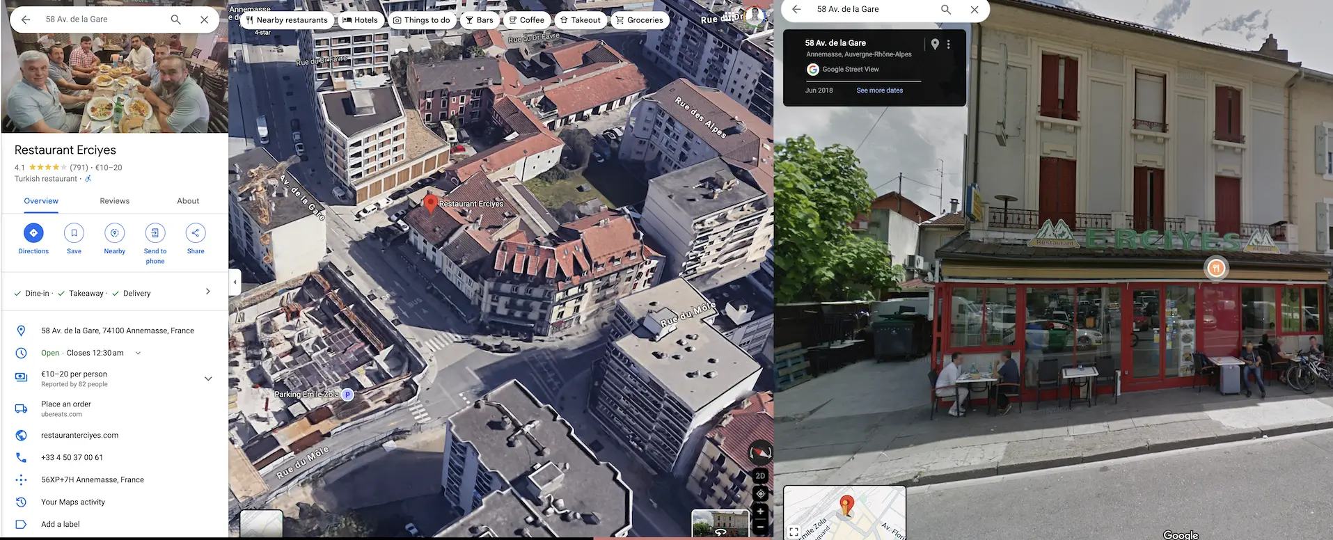Collapse the side panel with arrow handle

coord(235,282)
